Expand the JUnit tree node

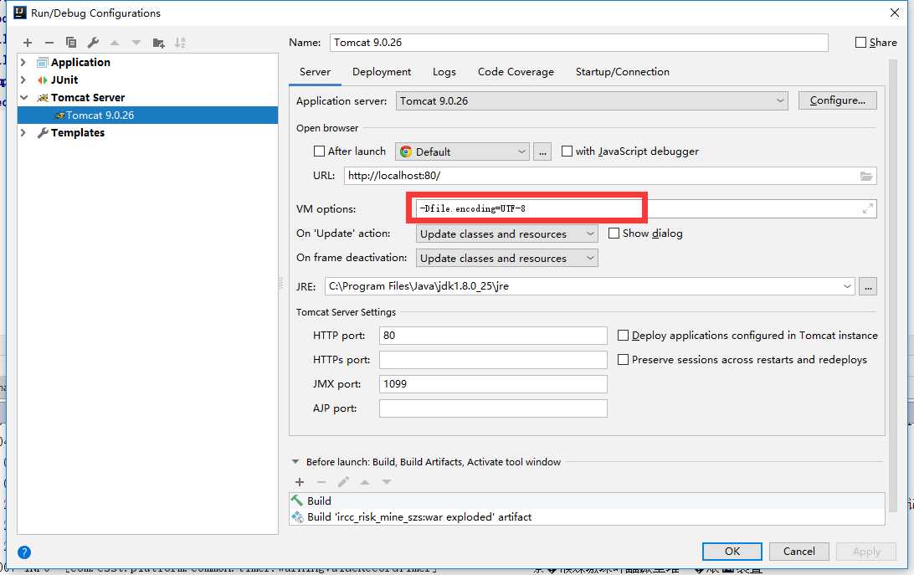[23, 80]
